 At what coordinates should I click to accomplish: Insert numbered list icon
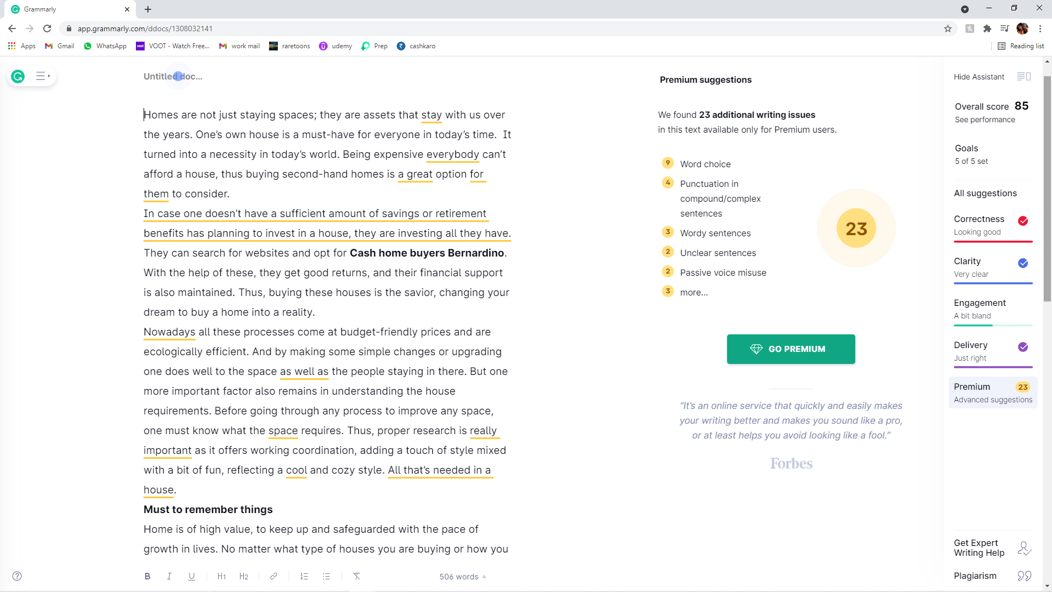pyautogui.click(x=304, y=576)
